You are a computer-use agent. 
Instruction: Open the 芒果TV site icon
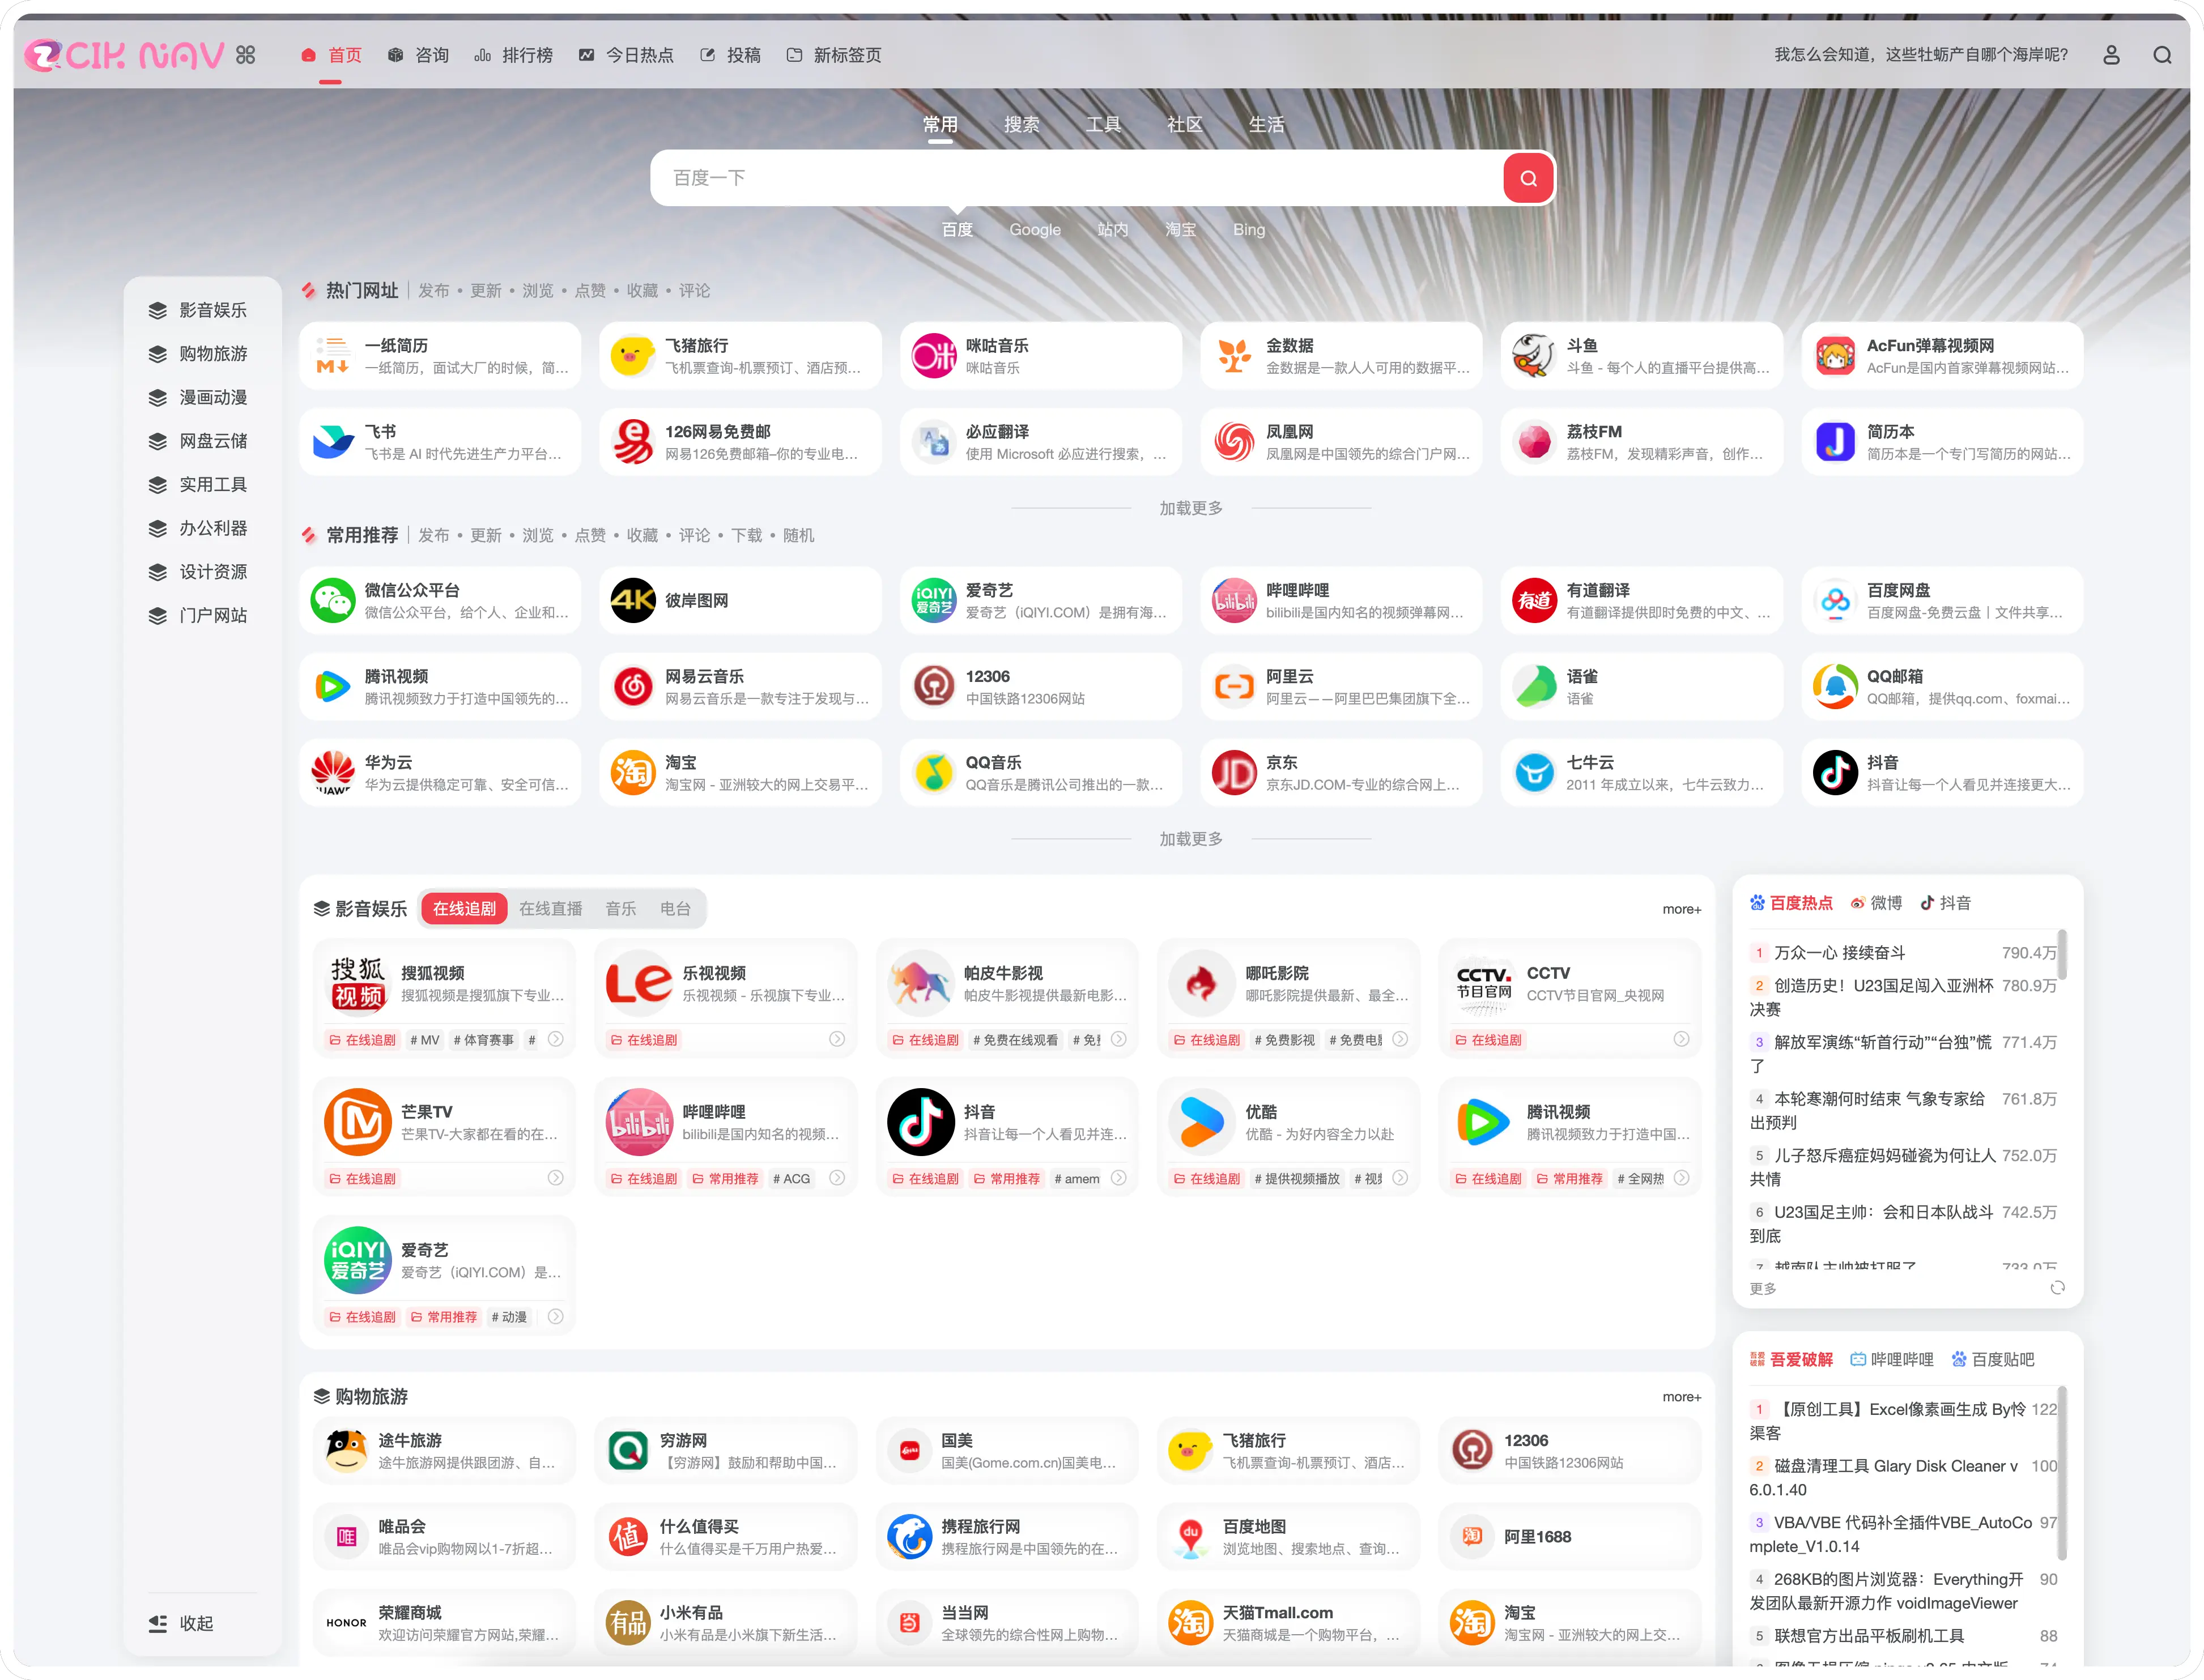click(357, 1122)
